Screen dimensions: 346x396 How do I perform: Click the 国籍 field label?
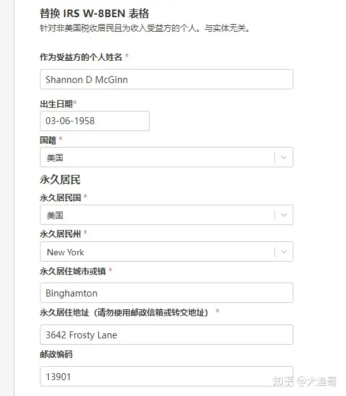(x=48, y=140)
